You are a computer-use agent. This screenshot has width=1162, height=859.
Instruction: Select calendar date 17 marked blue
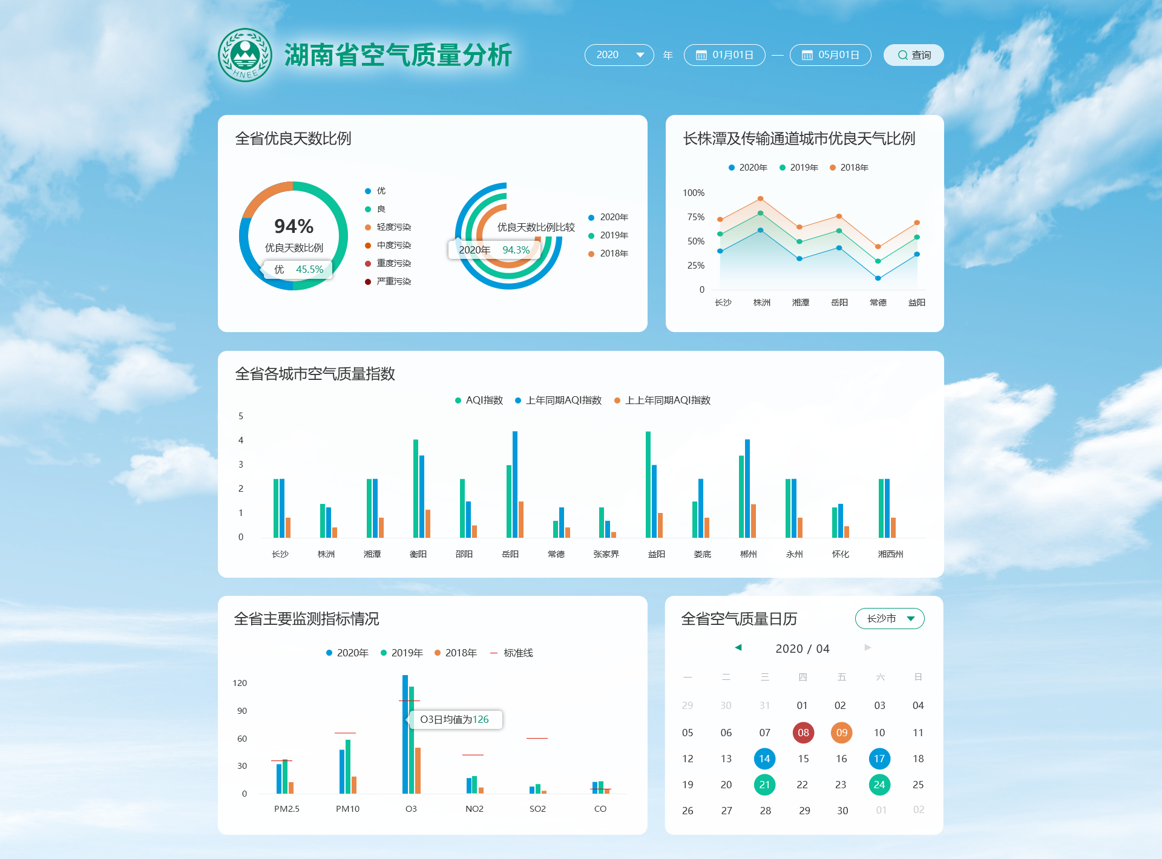[x=879, y=759]
